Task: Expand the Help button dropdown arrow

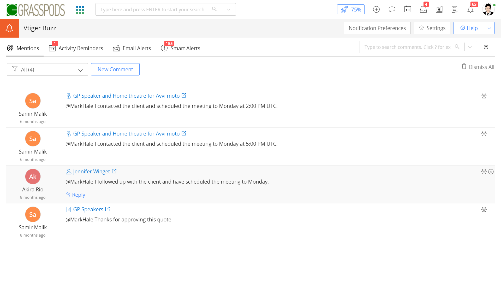Action: (490, 28)
